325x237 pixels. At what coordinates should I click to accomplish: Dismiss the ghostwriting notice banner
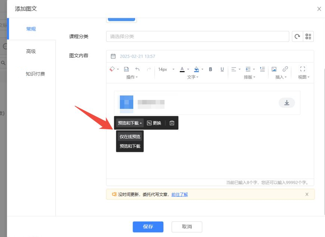pos(307,194)
